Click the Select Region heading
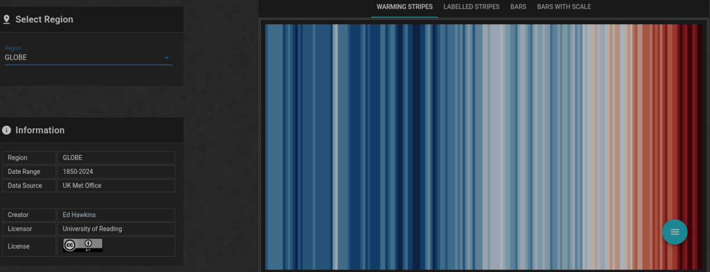The image size is (710, 272). 44,20
